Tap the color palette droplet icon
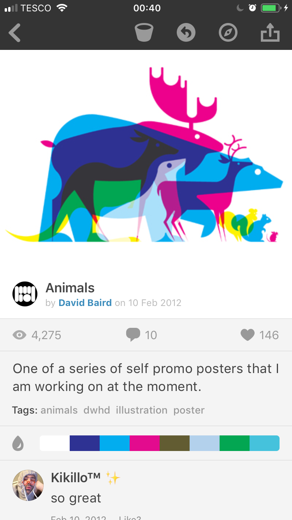 (x=18, y=443)
